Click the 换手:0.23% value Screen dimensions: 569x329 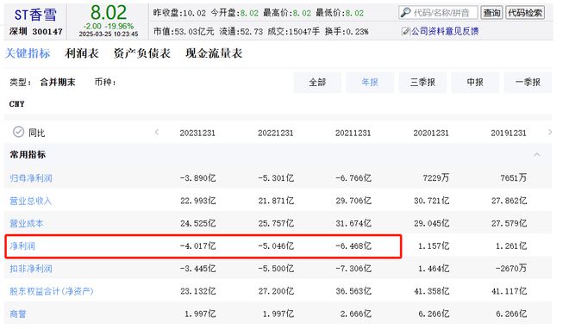347,32
